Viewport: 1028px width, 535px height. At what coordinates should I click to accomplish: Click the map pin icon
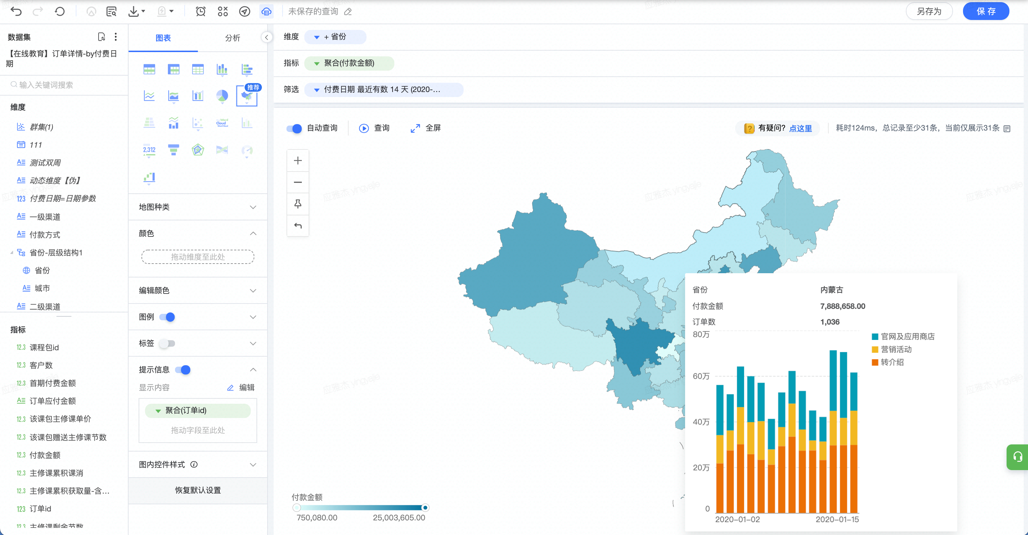[298, 204]
